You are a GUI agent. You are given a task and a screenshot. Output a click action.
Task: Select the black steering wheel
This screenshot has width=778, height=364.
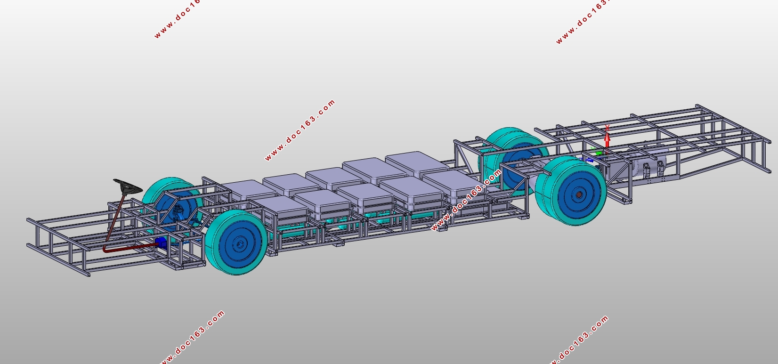[x=128, y=186]
